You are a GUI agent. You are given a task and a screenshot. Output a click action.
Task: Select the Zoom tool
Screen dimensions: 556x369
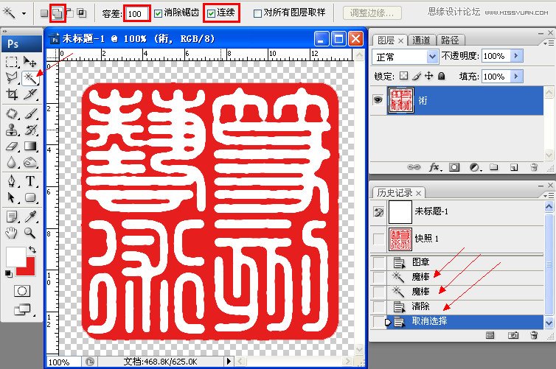29,233
